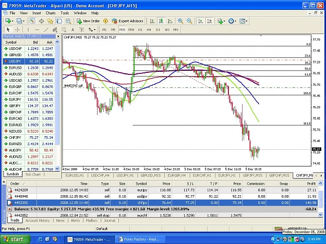Viewport: 326px width, 244px height.
Task: Open the Windows start button
Action: pos(14,239)
